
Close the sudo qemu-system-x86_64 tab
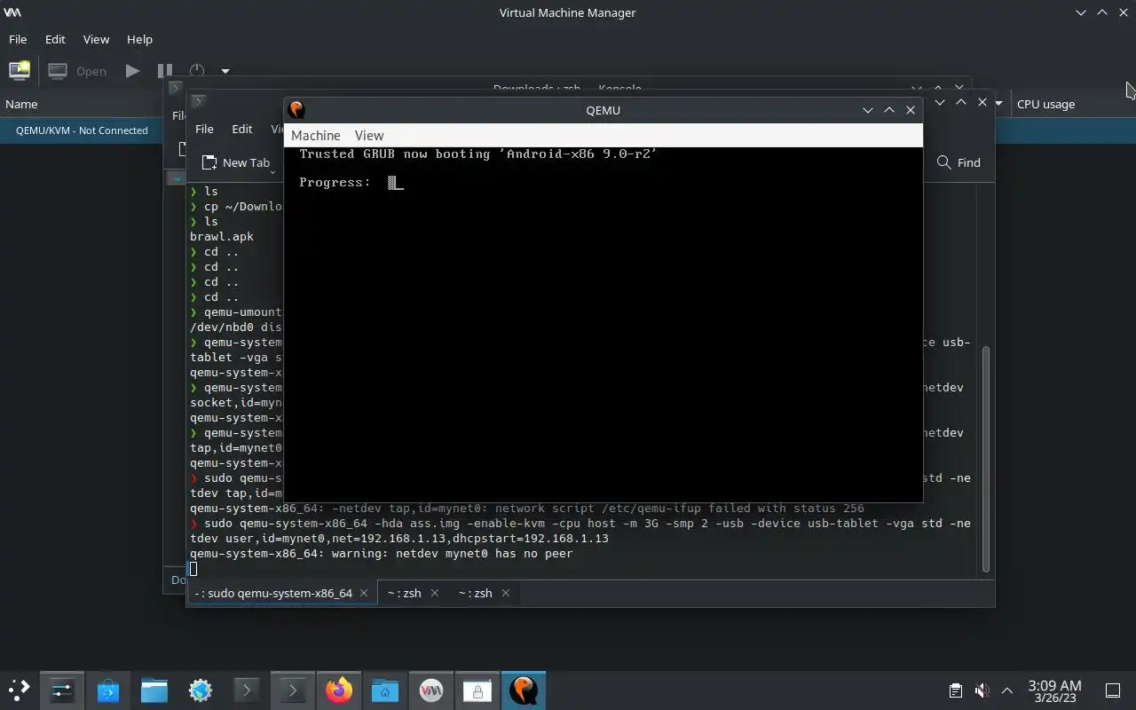click(364, 593)
